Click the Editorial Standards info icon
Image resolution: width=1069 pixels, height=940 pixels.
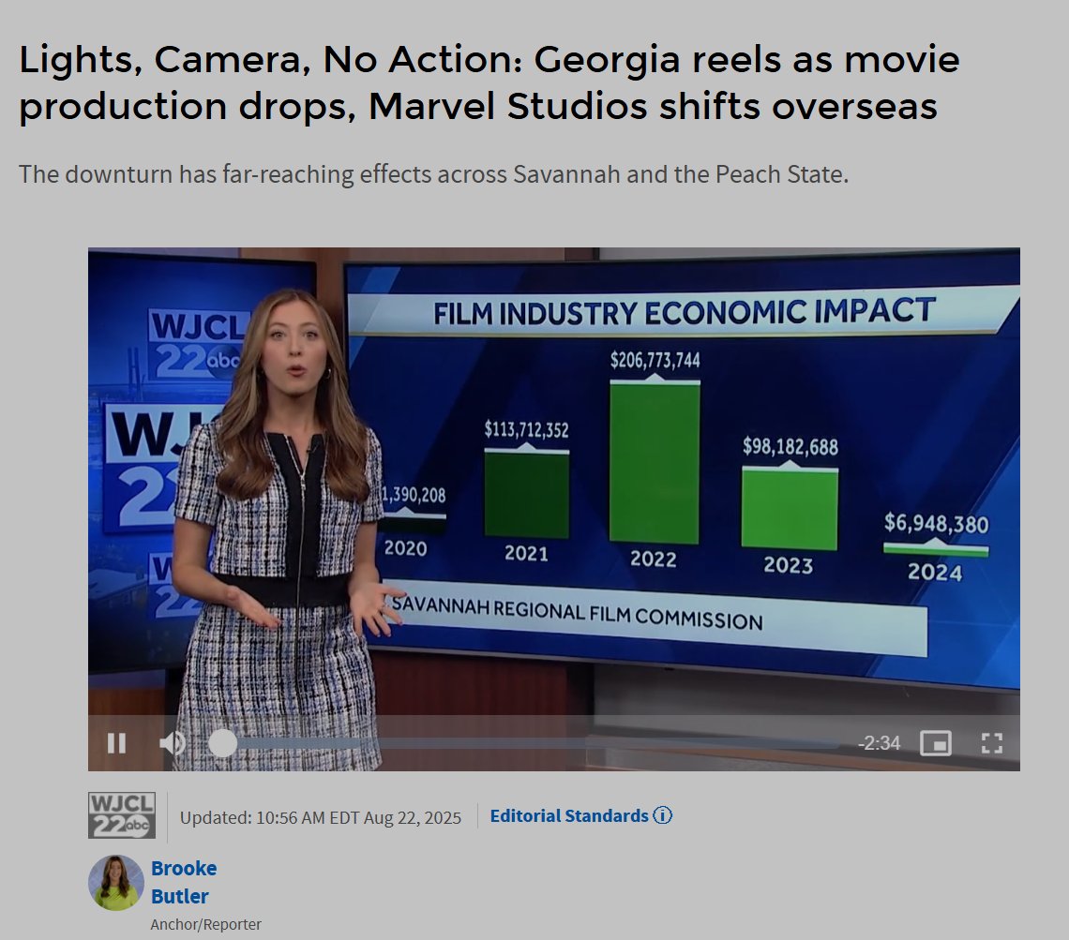coord(663,815)
